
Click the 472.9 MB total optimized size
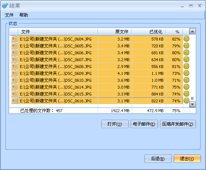[155, 111]
